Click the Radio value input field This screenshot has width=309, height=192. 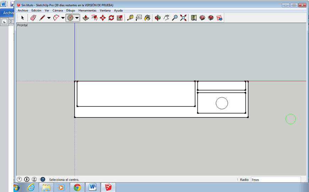pyautogui.click(x=276, y=180)
